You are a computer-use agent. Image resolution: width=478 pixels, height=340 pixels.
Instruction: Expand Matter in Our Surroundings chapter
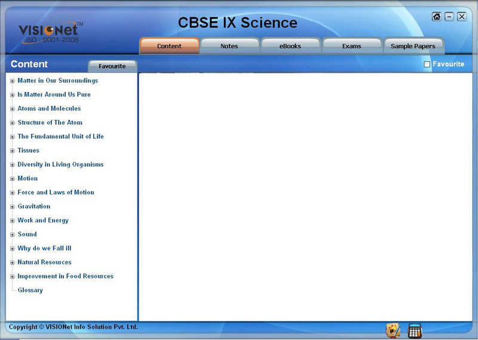click(12, 81)
